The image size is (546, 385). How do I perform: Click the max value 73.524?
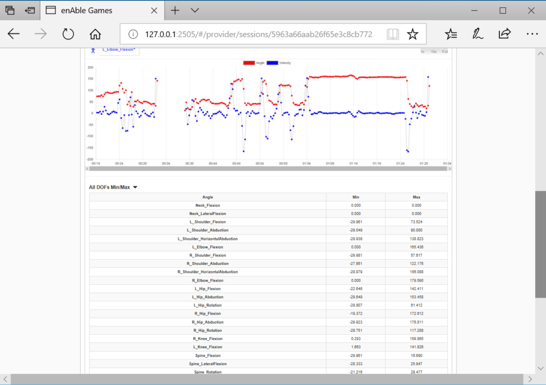[x=416, y=222]
